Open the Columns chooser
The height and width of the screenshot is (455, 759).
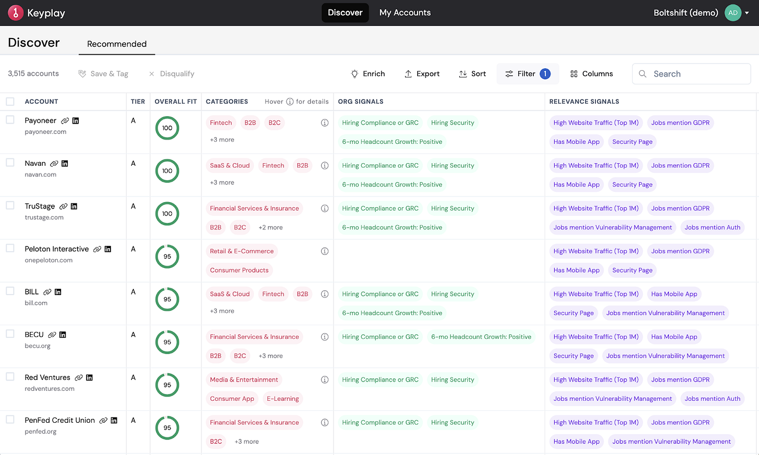tap(592, 74)
